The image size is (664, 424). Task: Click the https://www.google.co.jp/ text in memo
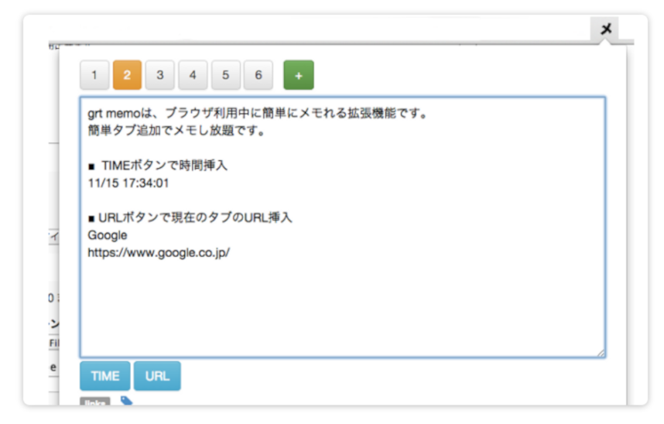tap(159, 253)
